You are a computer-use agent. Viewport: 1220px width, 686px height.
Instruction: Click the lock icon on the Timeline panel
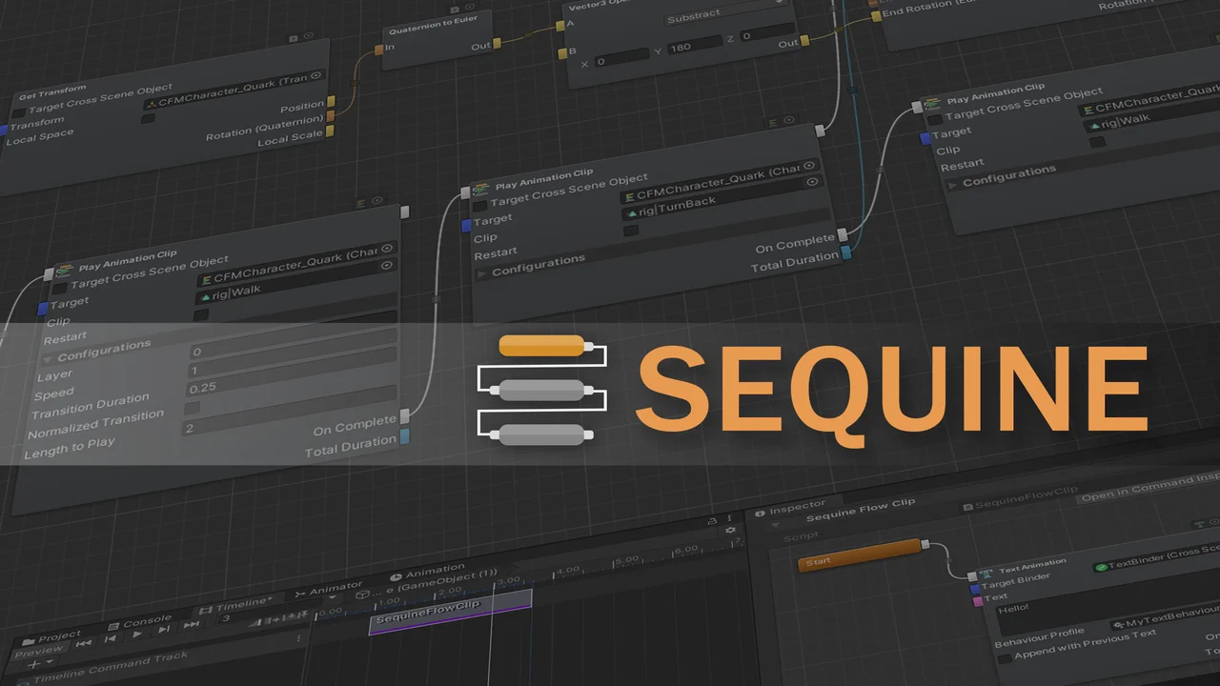[x=712, y=521]
